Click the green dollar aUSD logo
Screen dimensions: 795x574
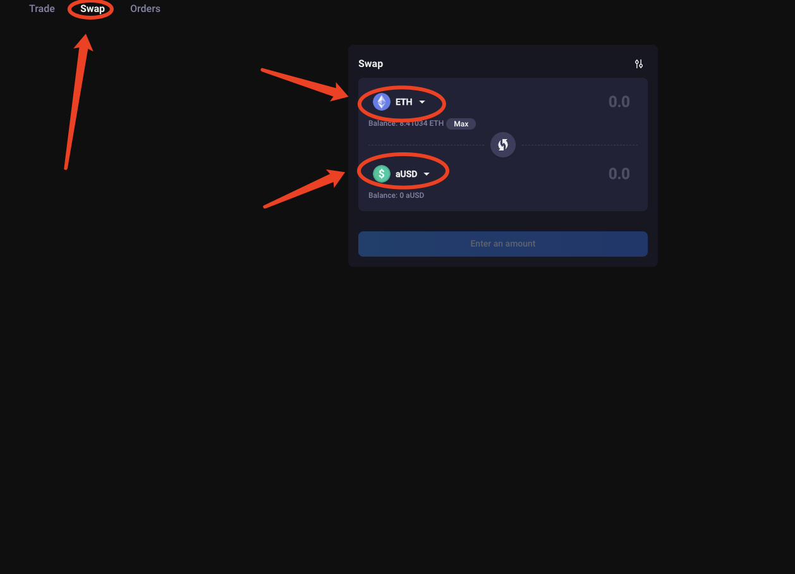point(382,174)
